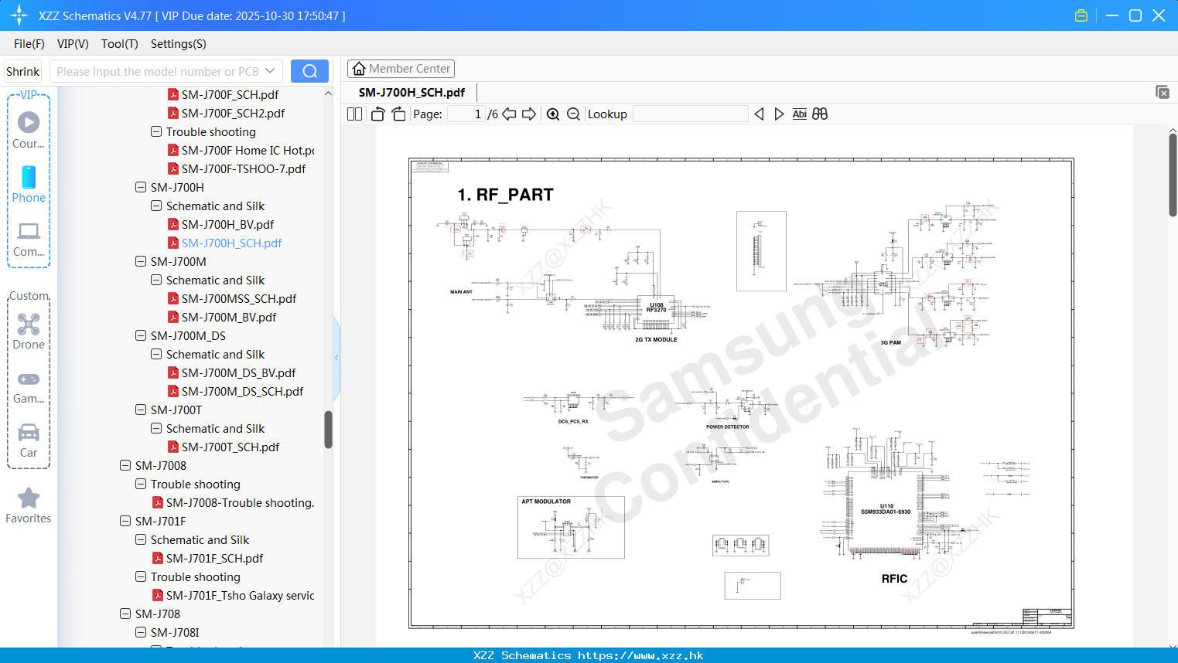The height and width of the screenshot is (663, 1178).
Task: Open the Tool(T) menu
Action: tap(120, 44)
